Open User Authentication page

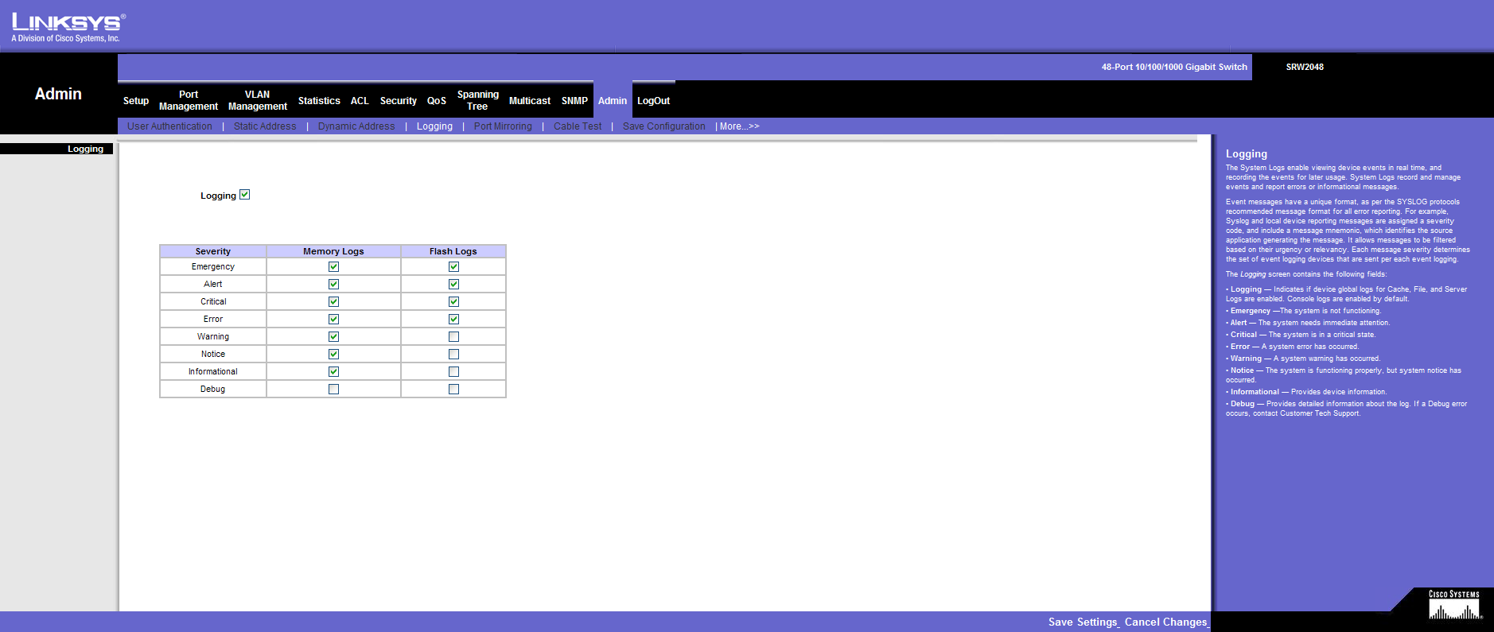(169, 126)
